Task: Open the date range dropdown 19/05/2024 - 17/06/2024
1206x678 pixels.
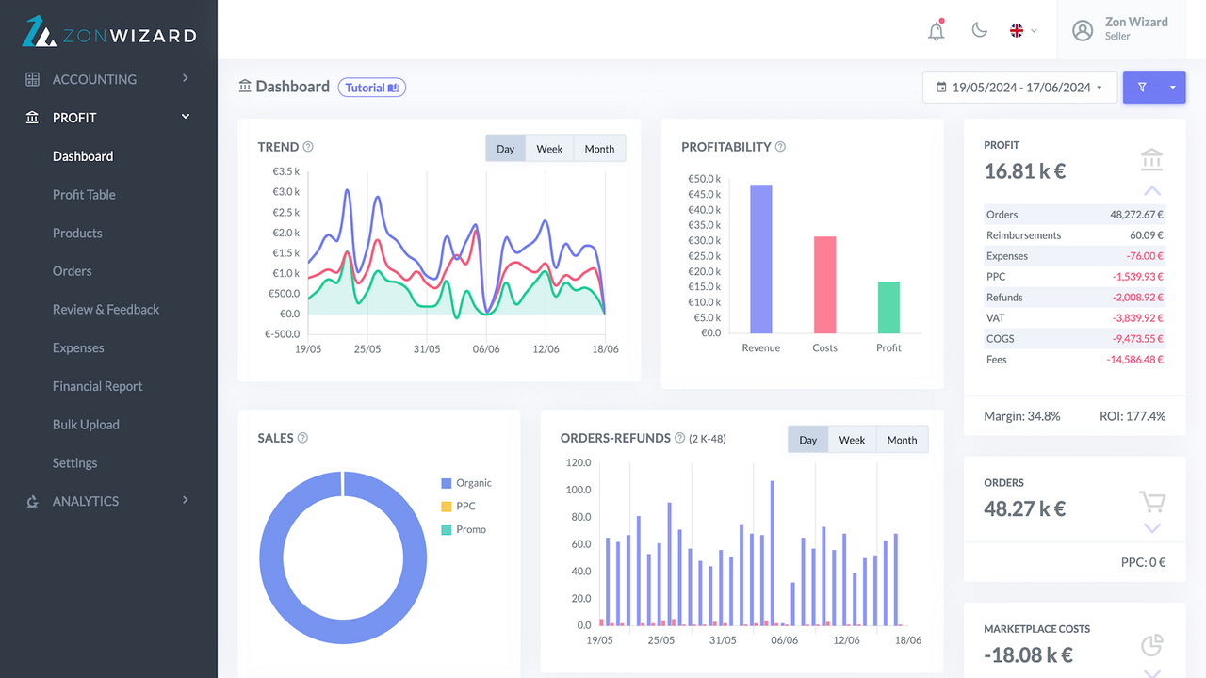Action: [1019, 87]
